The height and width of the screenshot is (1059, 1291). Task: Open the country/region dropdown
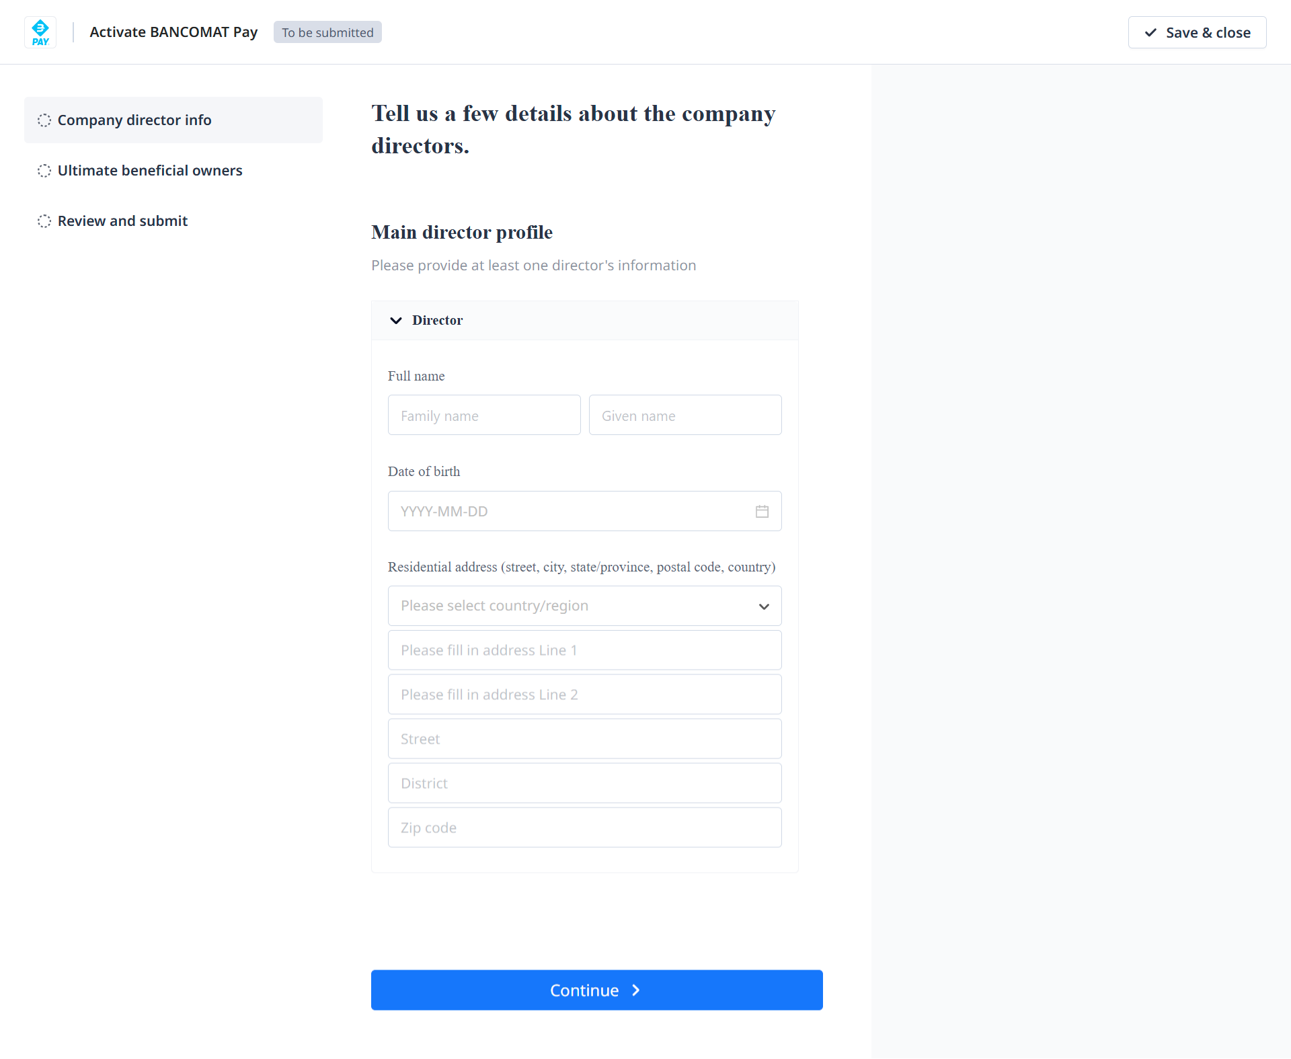pos(572,606)
